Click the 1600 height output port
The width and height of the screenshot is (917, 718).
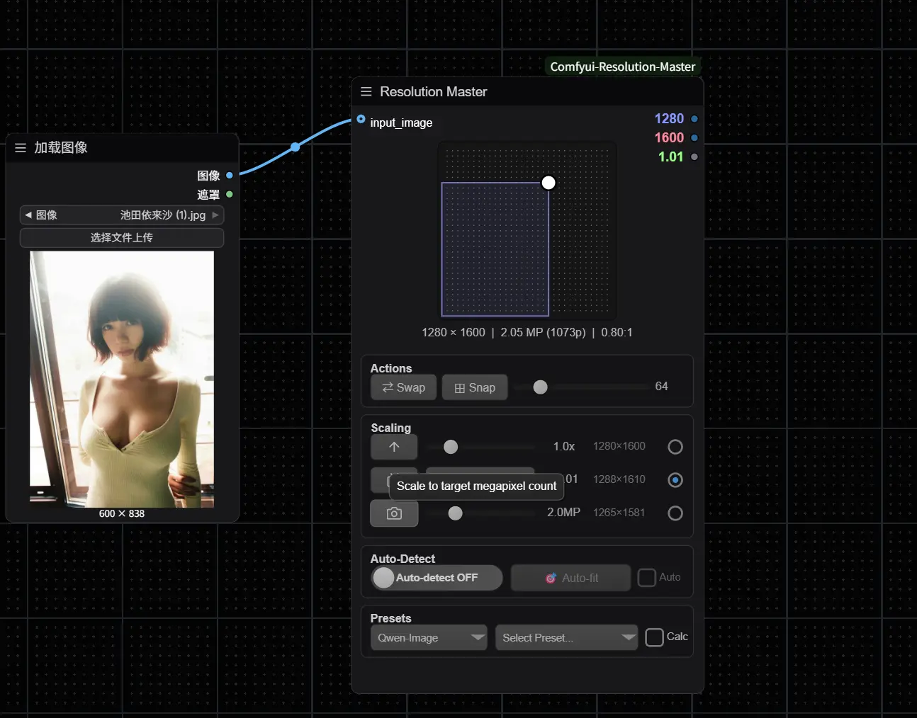click(694, 138)
